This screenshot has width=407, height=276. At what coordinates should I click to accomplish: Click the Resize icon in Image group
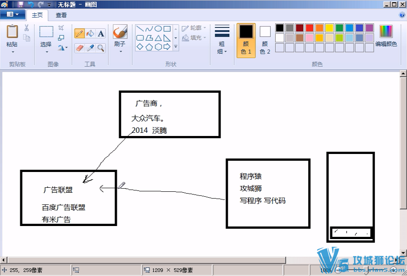[61, 38]
